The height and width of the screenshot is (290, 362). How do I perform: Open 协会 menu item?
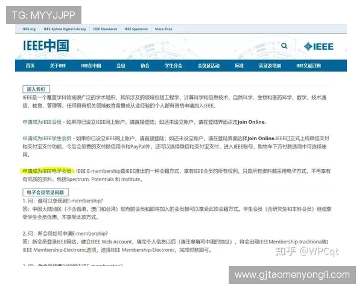pos(145,66)
